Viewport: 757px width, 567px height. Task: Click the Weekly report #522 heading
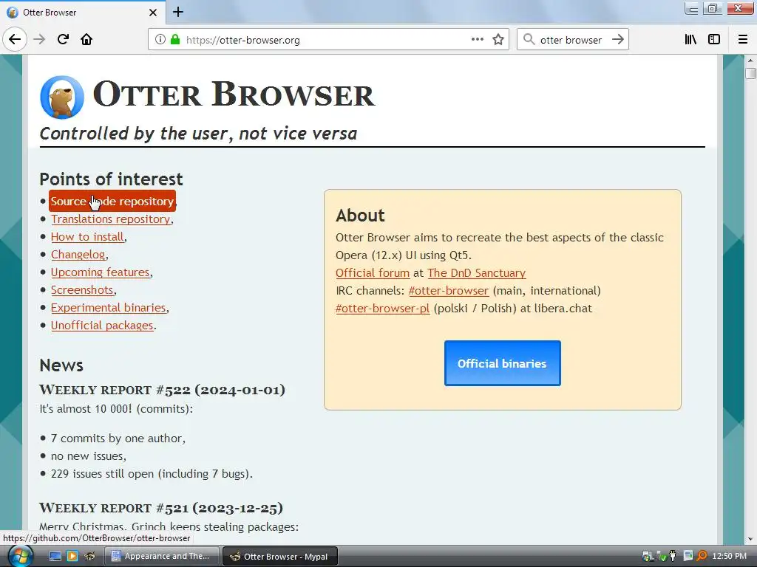(162, 390)
